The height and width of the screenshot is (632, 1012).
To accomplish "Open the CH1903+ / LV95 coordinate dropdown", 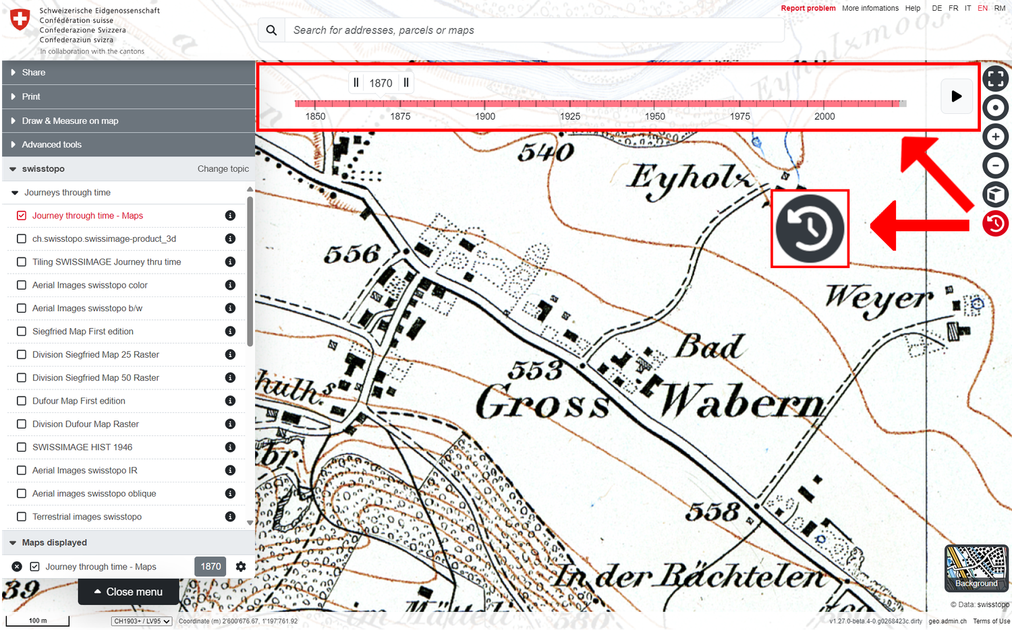I will (142, 621).
